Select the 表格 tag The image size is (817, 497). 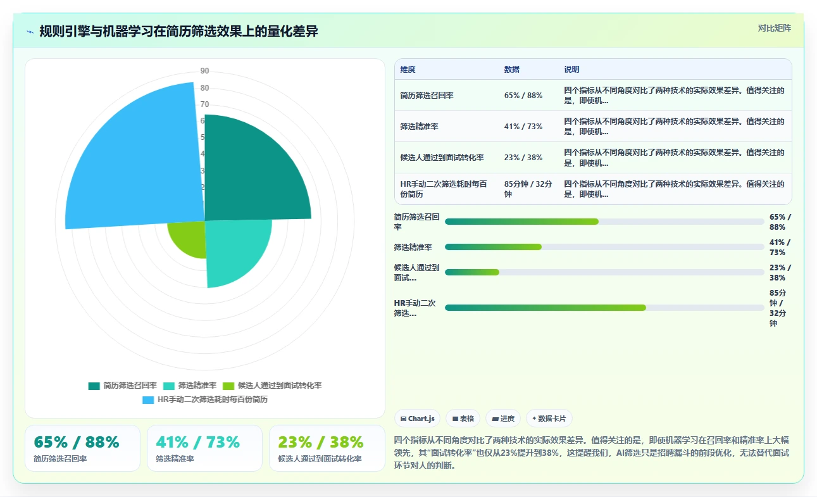[463, 418]
